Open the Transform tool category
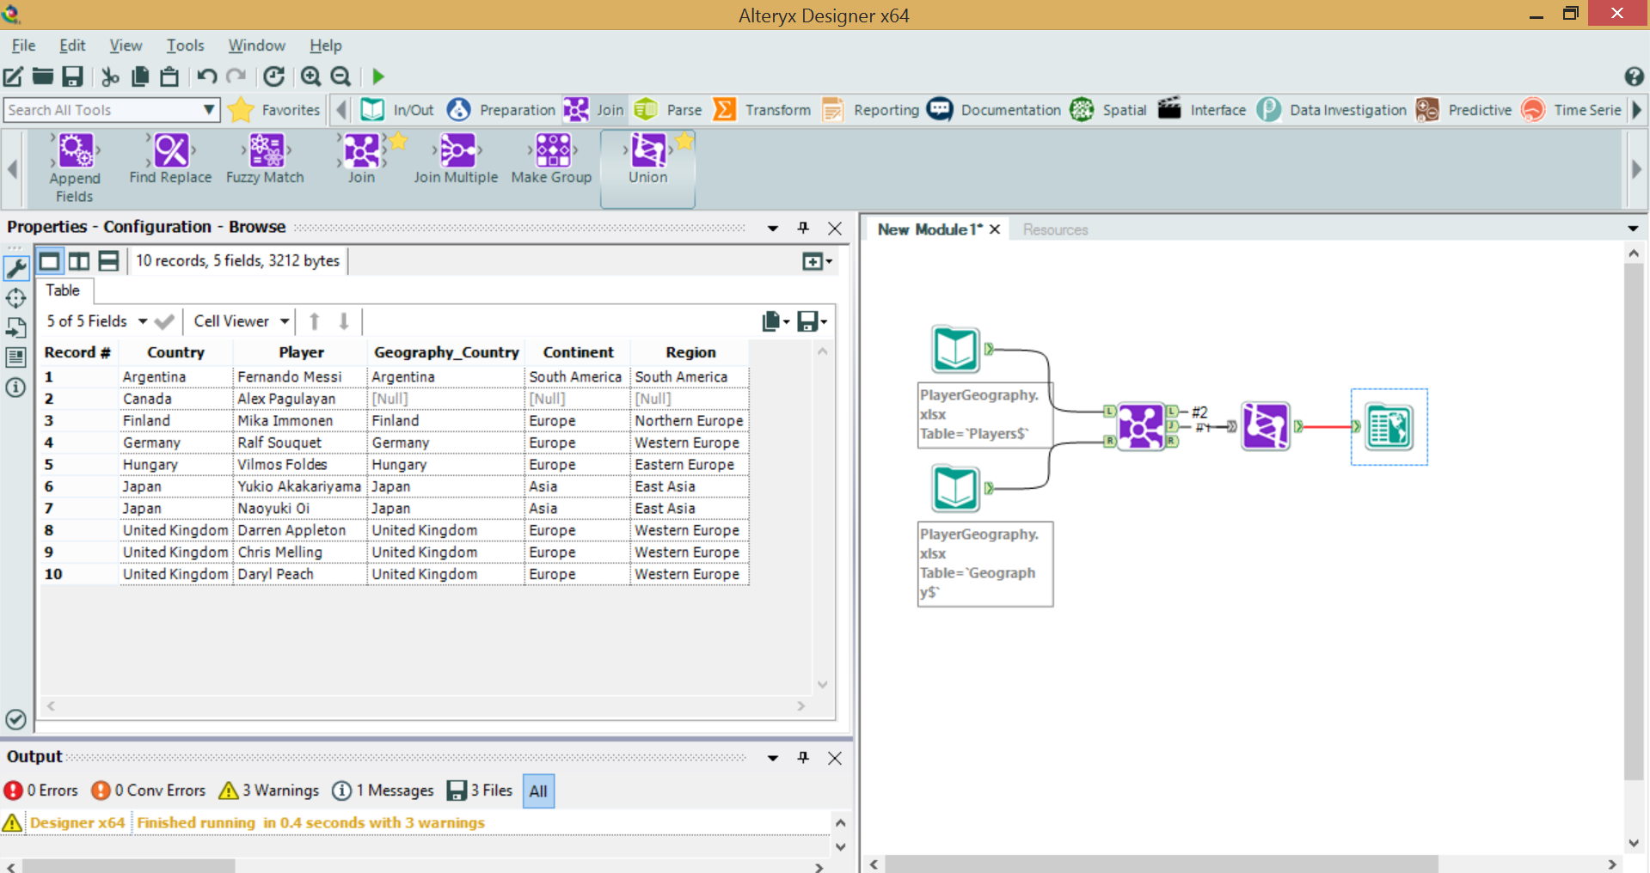This screenshot has height=873, width=1650. point(763,109)
